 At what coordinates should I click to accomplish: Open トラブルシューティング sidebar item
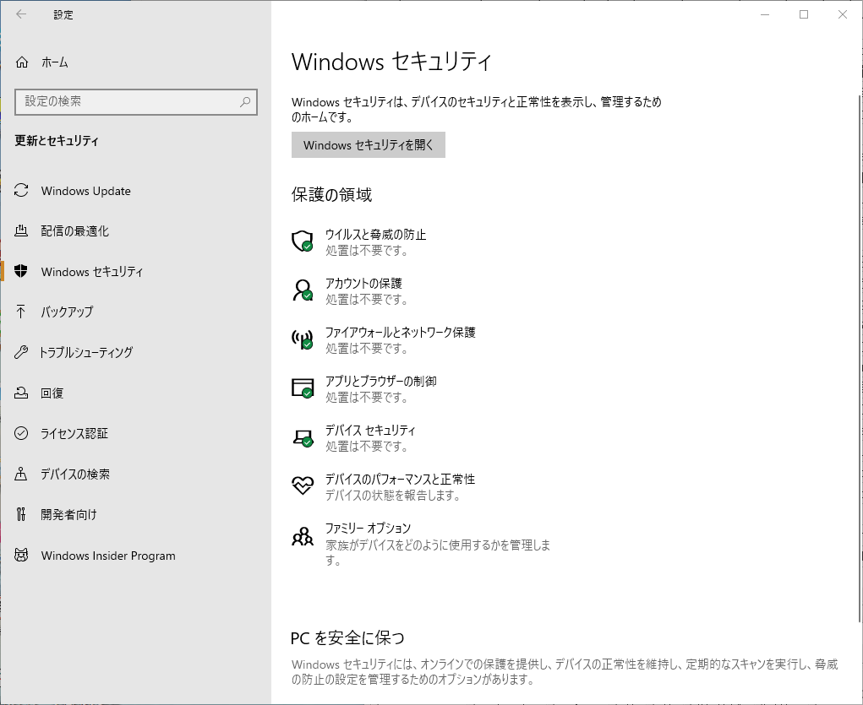[x=135, y=352]
